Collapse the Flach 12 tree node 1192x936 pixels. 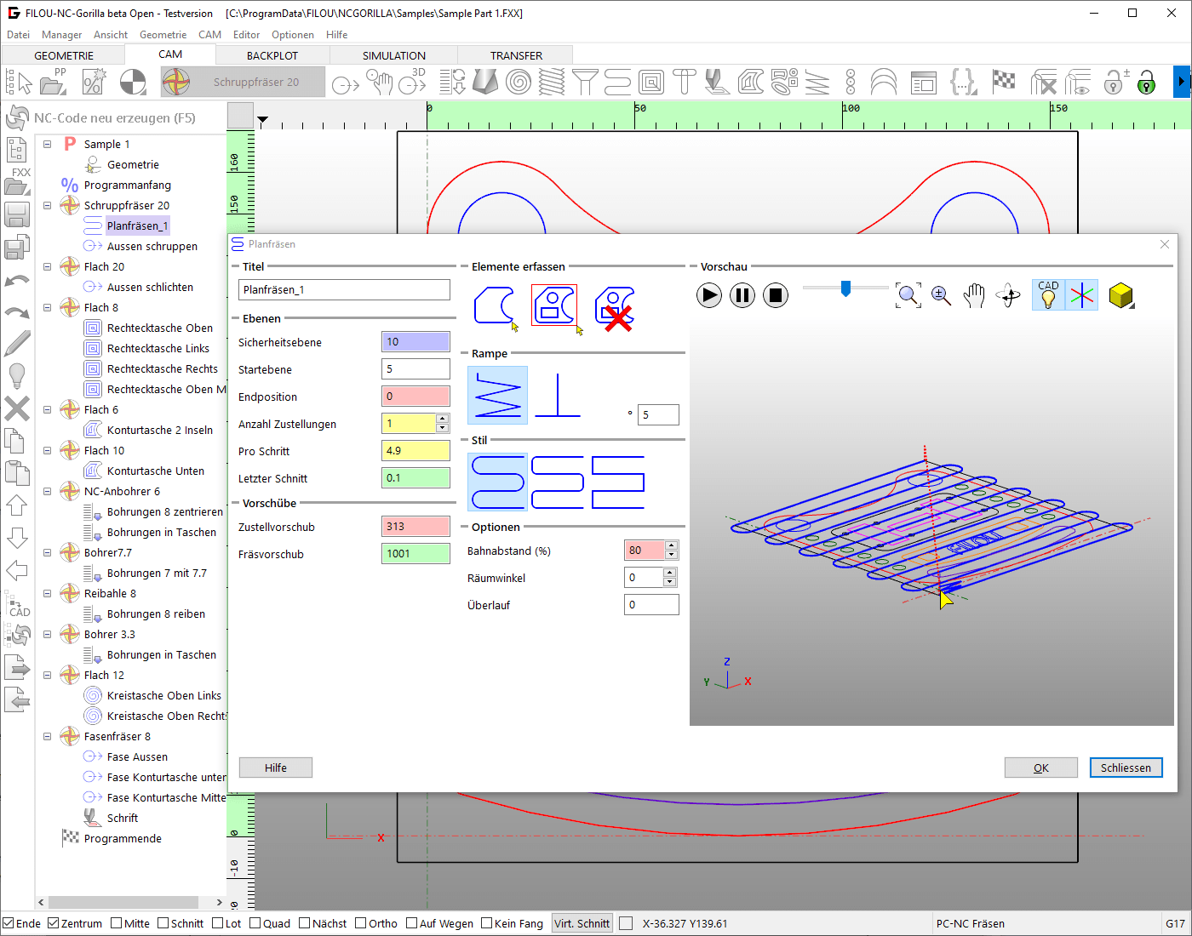point(48,675)
